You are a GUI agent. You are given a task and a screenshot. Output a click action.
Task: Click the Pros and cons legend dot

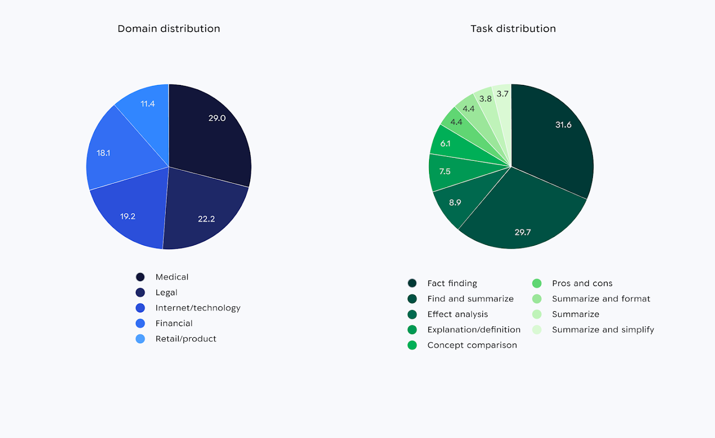pyautogui.click(x=538, y=283)
